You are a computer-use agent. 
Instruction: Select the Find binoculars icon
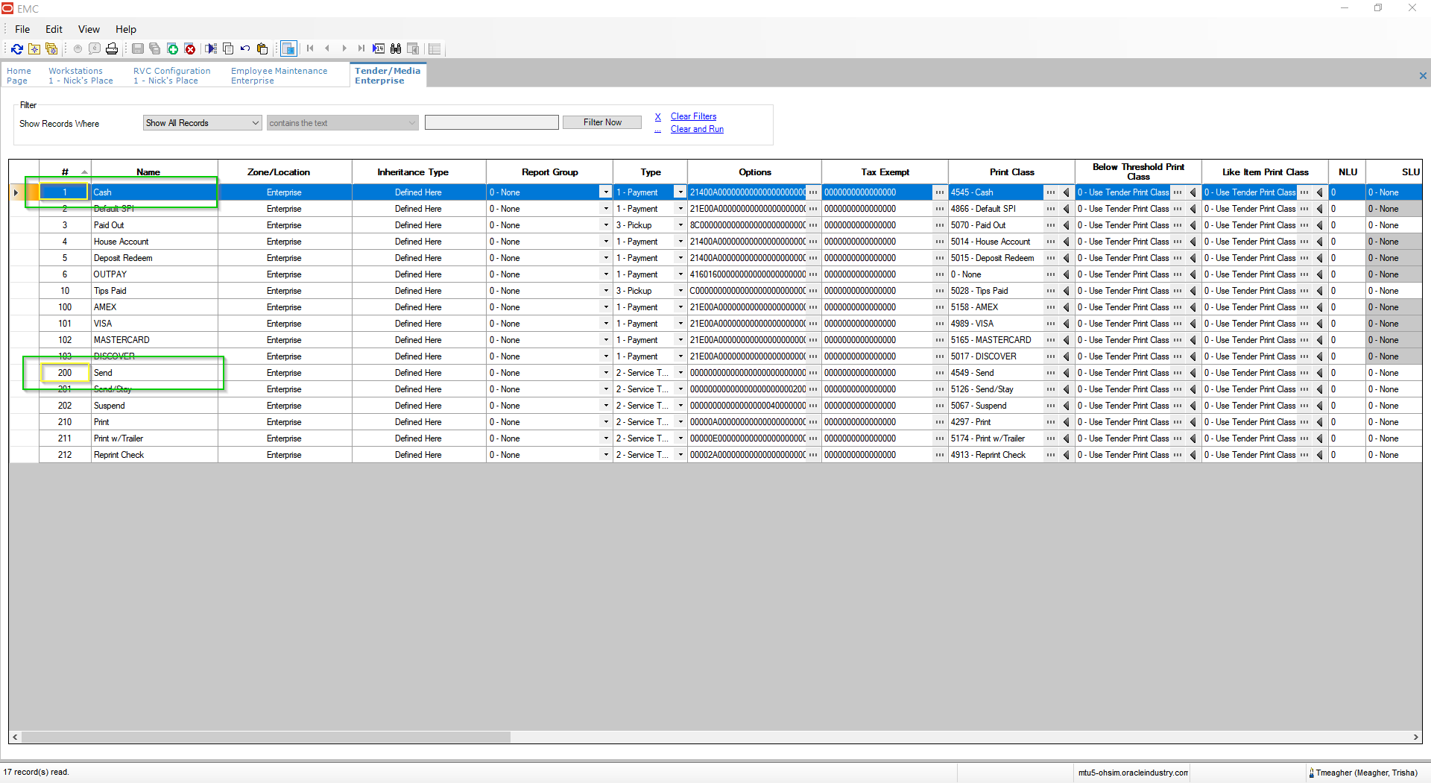[x=397, y=48]
